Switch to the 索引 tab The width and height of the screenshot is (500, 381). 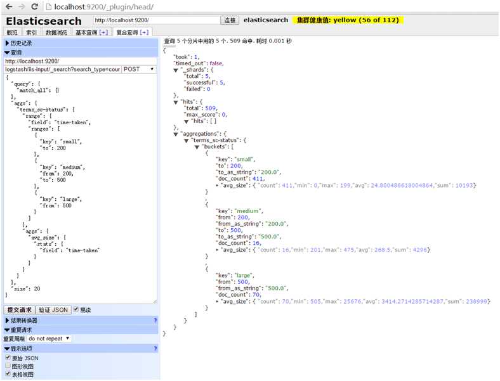pyautogui.click(x=31, y=32)
